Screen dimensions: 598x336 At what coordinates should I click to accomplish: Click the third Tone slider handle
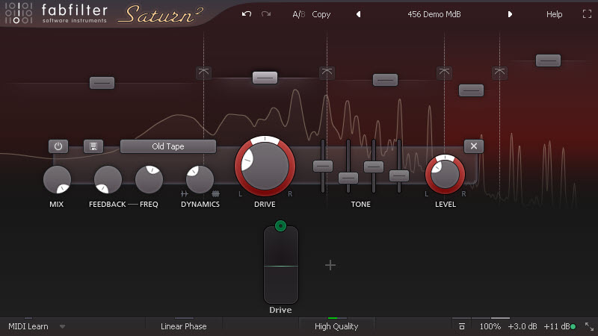[374, 167]
